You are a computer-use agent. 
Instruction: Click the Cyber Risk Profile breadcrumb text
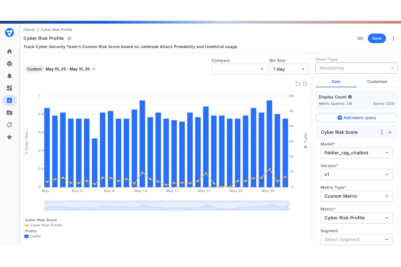tap(56, 30)
